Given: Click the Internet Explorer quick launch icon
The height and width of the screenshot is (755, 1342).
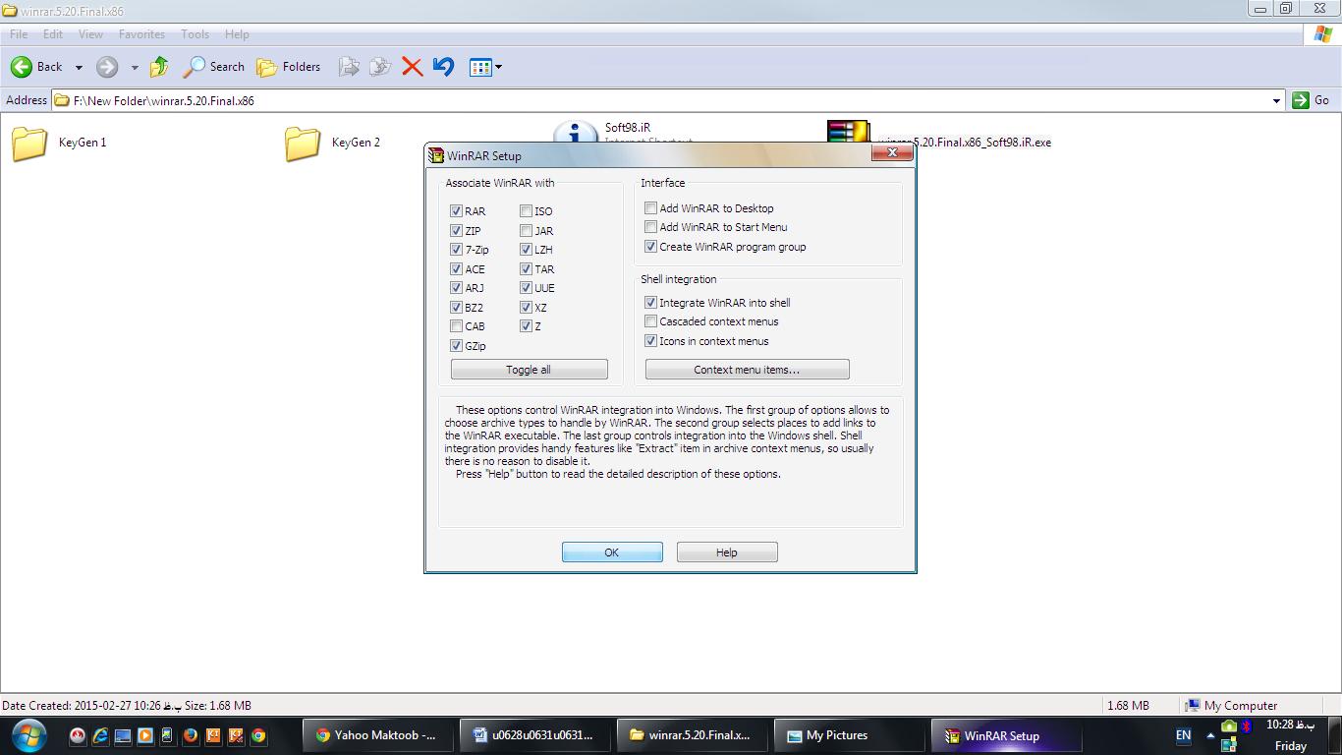Looking at the screenshot, I should [100, 735].
